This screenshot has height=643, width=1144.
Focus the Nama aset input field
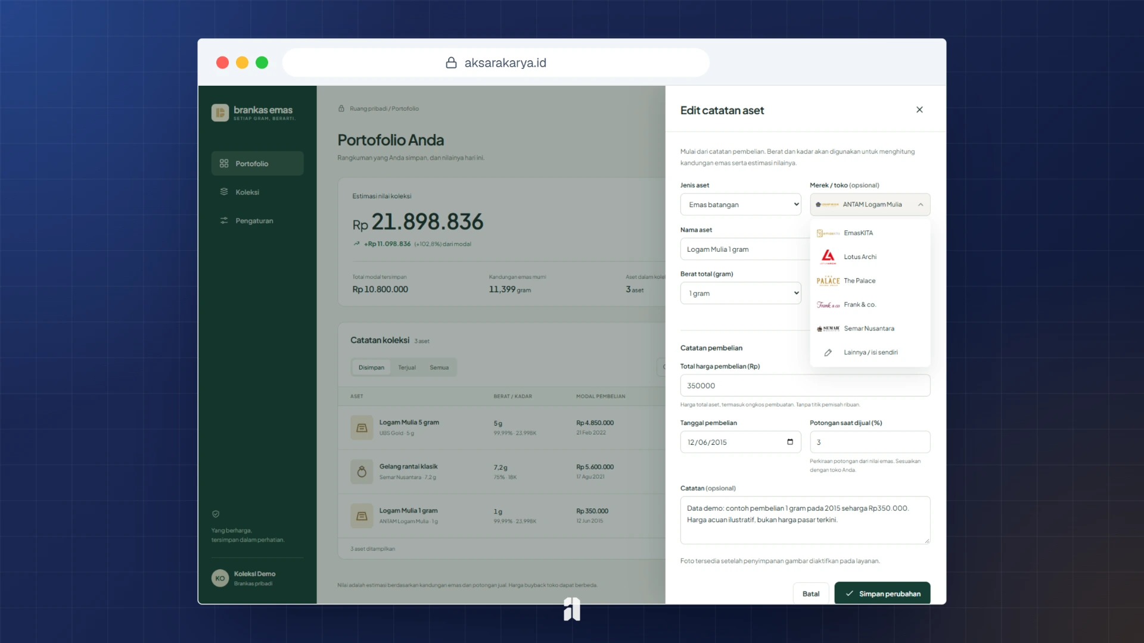(x=745, y=249)
